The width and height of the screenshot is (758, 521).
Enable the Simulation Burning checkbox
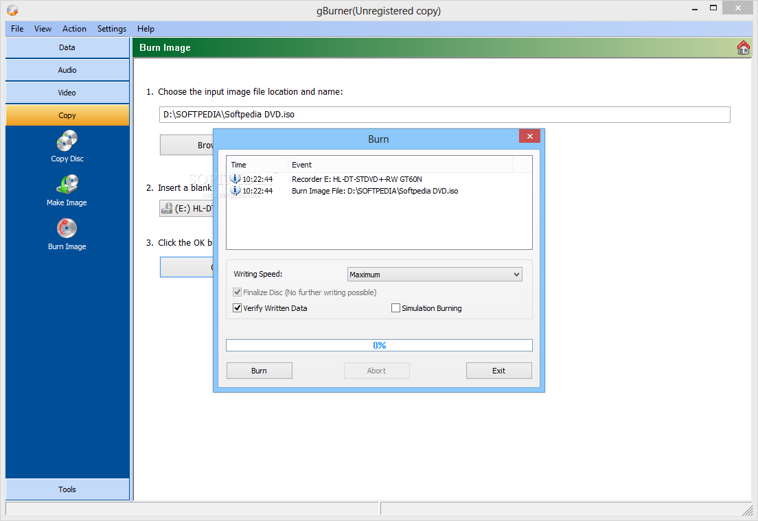[x=395, y=308]
